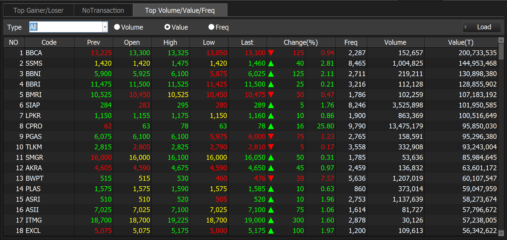Click the red down arrow in BWPT row
The width and height of the screenshot is (507, 240).
pos(271,178)
